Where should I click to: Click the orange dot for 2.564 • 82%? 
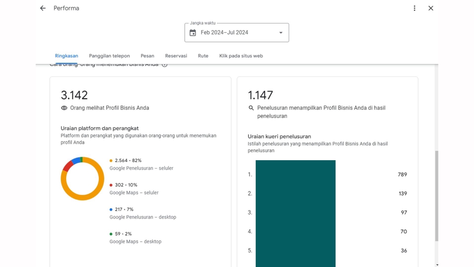[x=111, y=161]
